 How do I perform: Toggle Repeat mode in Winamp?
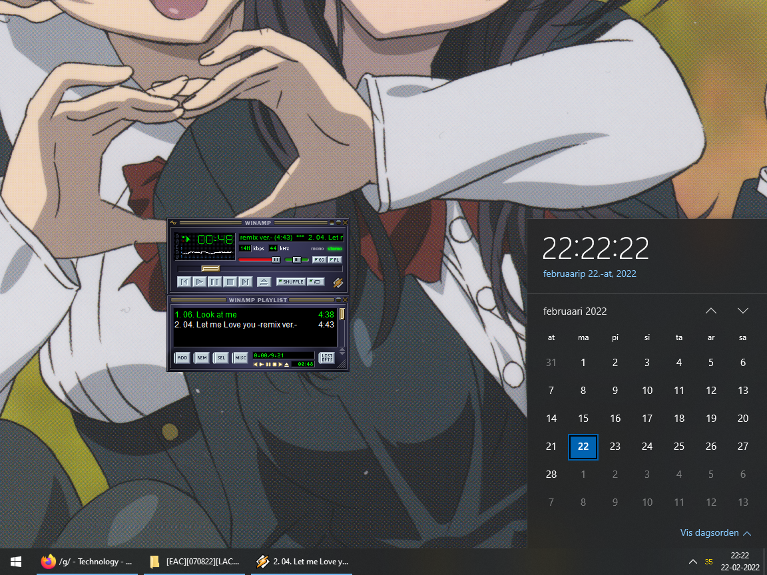coord(316,282)
